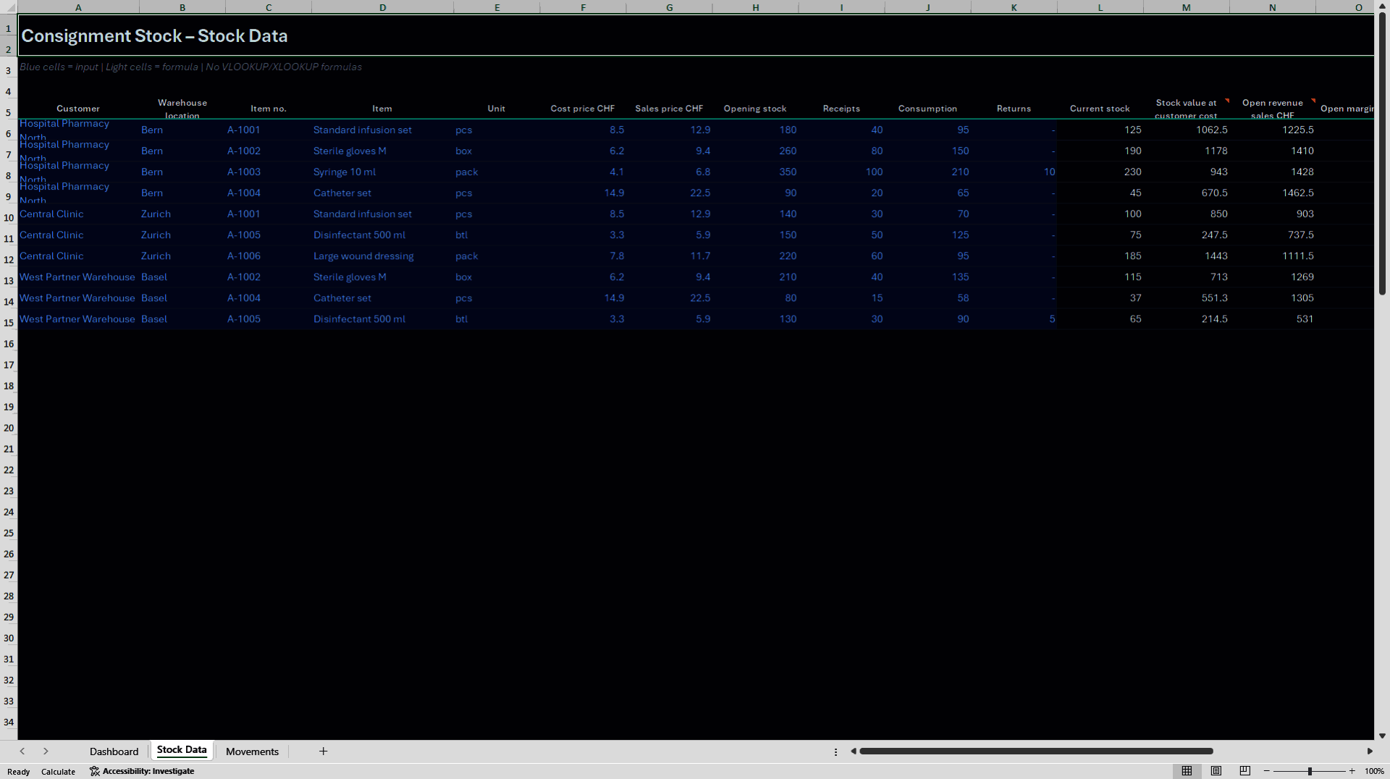Viewport: 1390px width, 779px height.
Task: Click comment indicator on Open revenue header
Action: point(1313,101)
